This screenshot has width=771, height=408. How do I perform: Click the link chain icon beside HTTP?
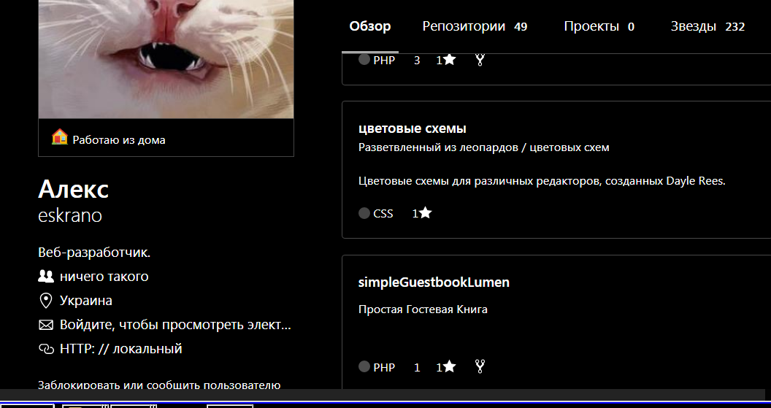[46, 349]
